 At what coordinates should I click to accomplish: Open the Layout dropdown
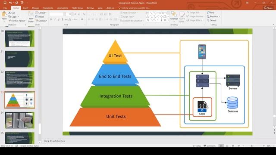click(x=41, y=12)
